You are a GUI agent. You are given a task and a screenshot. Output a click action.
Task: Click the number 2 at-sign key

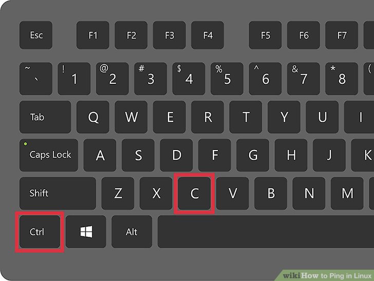pos(113,79)
